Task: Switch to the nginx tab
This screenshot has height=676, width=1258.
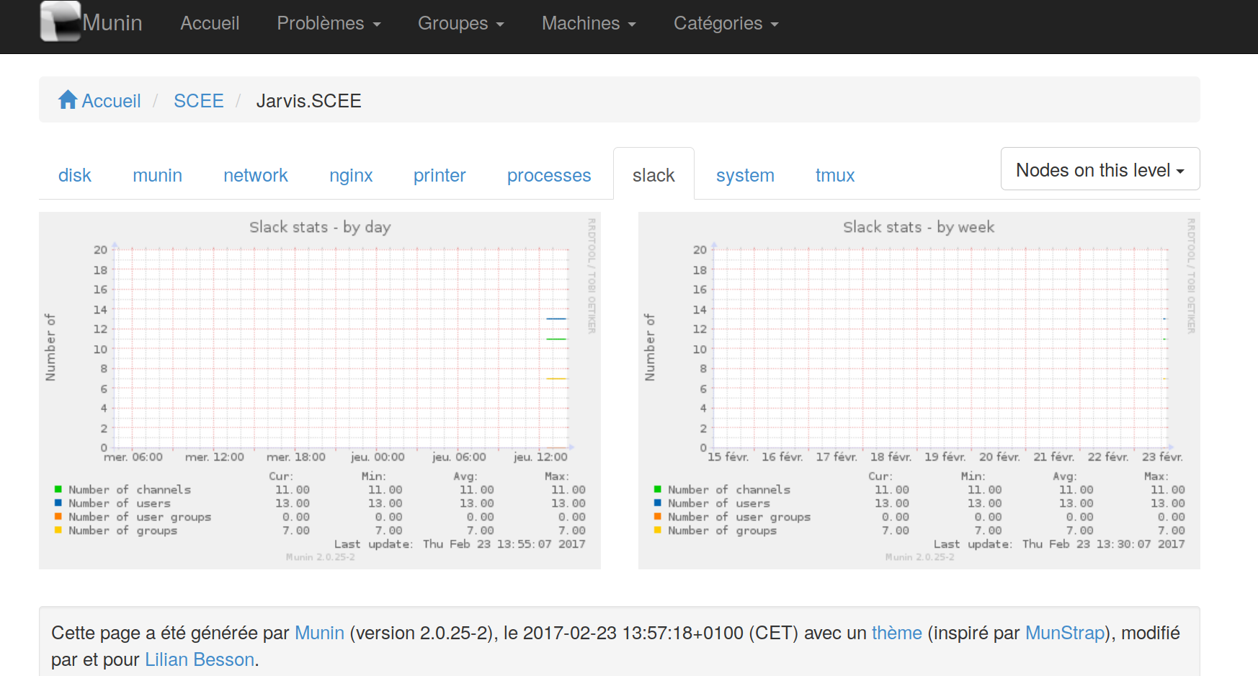Action: (351, 175)
